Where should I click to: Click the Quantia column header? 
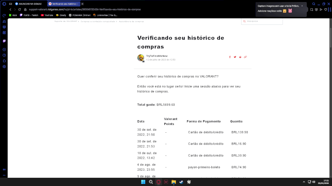point(236,122)
